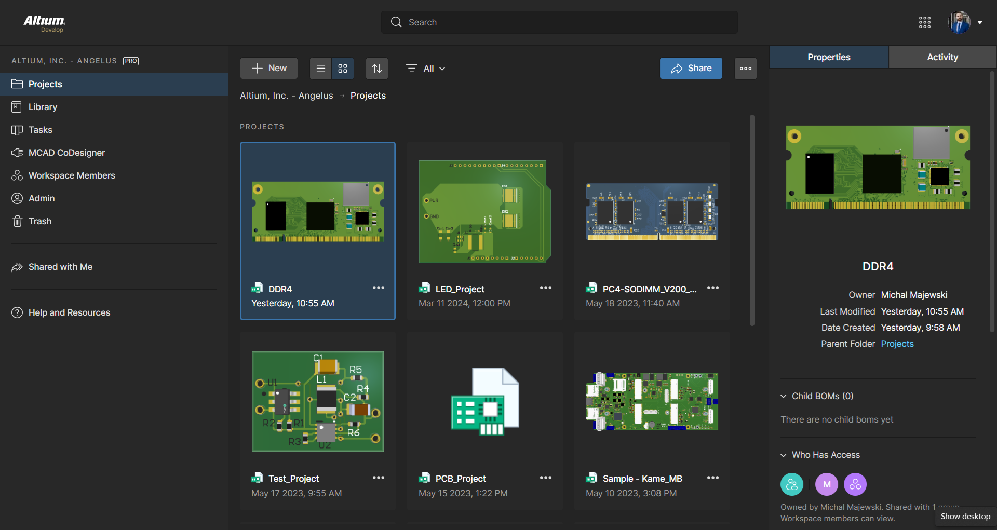Screen dimensions: 997x530
Task: Click the apps grid icon near the avatar
Action: pyautogui.click(x=925, y=22)
